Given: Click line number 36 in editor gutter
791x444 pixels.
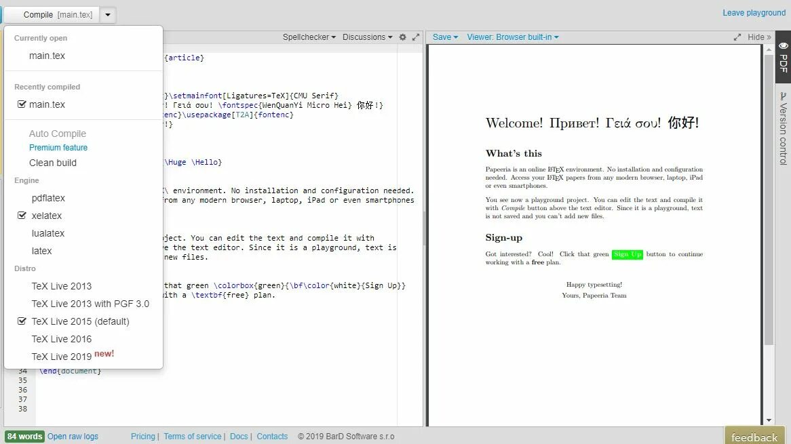Looking at the screenshot, I should pos(22,390).
